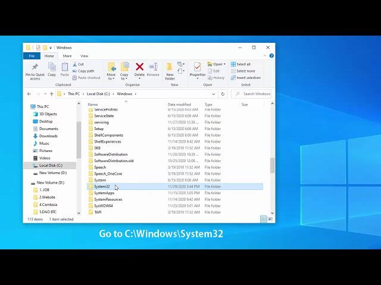Screen dimensions: 381x285
Task: Click History in the Open group
Action: click(x=216, y=78)
